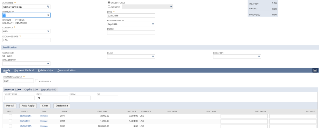Click the layout toggle icon on tab bar

315,70
